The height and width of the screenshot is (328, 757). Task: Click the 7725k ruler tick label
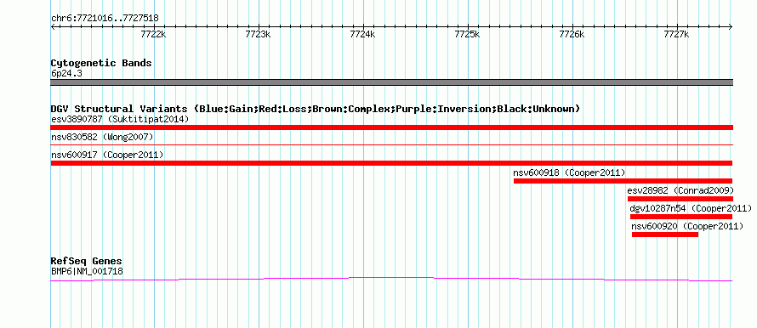[467, 34]
